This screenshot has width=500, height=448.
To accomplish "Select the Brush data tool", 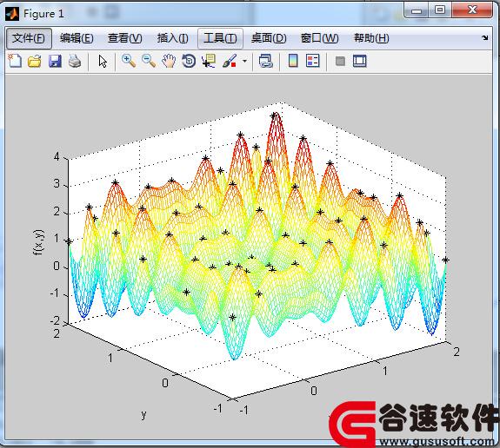I will [x=230, y=61].
